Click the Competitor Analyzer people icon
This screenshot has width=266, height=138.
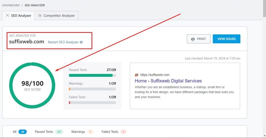point(40,16)
